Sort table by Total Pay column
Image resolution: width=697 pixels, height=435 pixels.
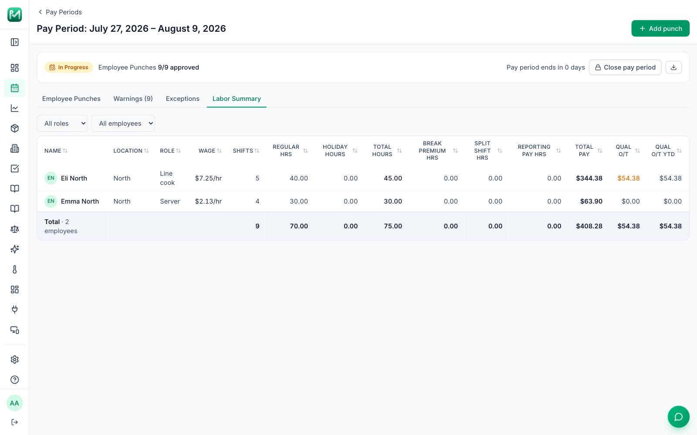589,151
